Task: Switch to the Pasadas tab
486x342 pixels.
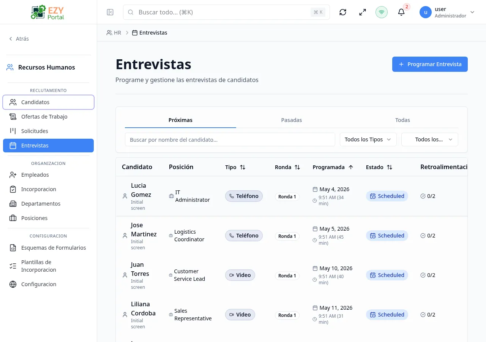Action: coord(292,120)
